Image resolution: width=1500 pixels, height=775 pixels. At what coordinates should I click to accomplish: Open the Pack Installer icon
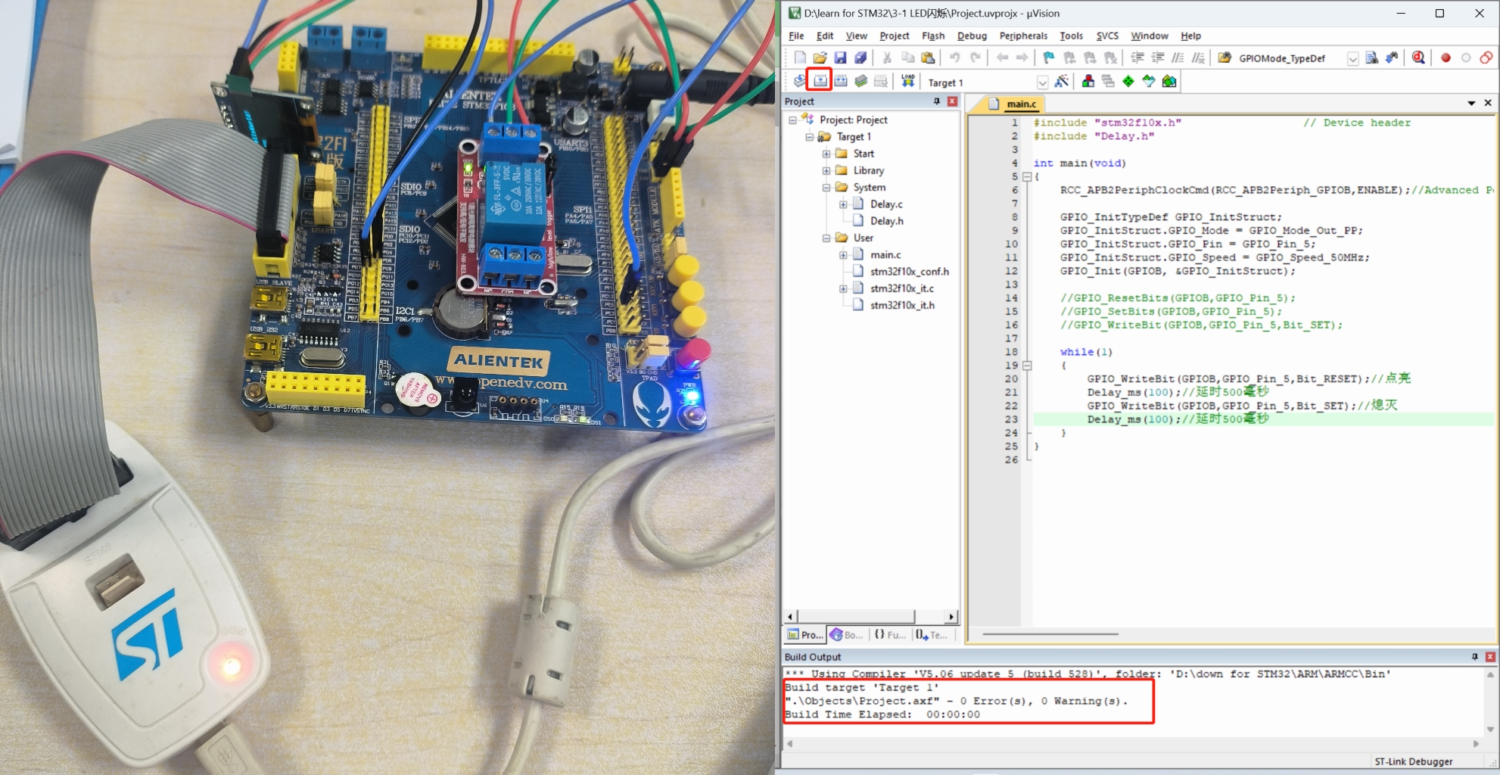point(1169,81)
